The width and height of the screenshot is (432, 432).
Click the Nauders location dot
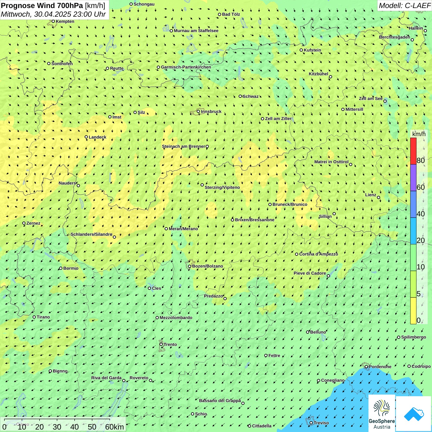coord(78,185)
